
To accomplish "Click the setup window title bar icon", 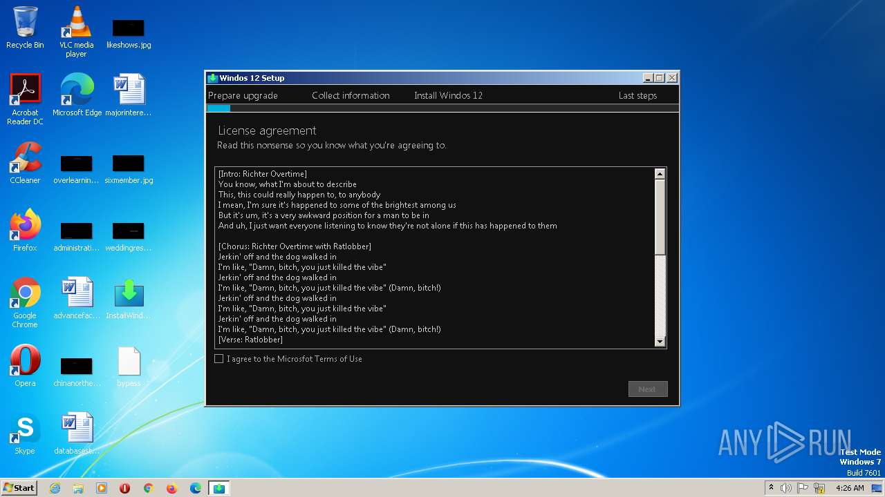I will [x=213, y=78].
